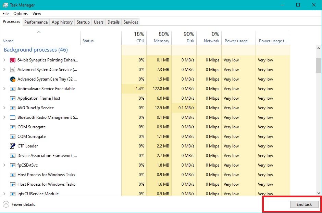This screenshot has width=322, height=213.
Task: Select the Processes tab
Action: click(11, 22)
